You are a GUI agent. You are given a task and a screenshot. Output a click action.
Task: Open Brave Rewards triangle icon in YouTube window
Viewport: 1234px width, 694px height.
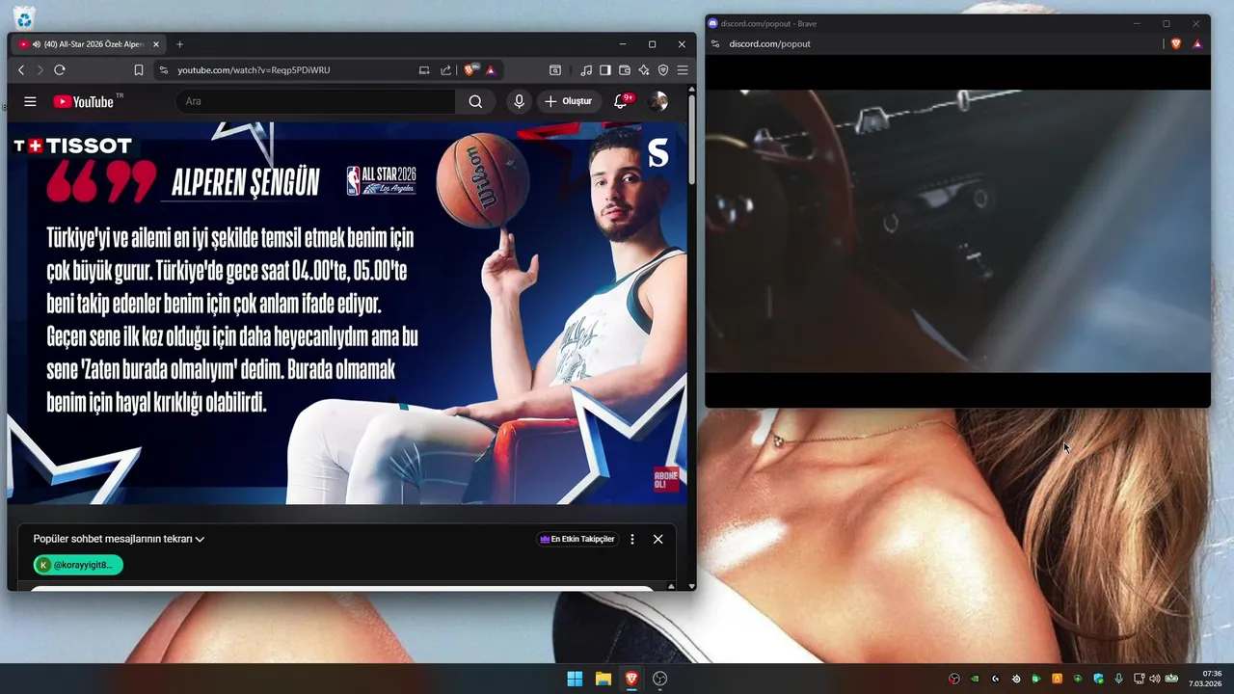pyautogui.click(x=490, y=70)
